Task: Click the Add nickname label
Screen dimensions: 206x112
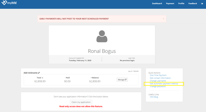Action: click(30, 73)
